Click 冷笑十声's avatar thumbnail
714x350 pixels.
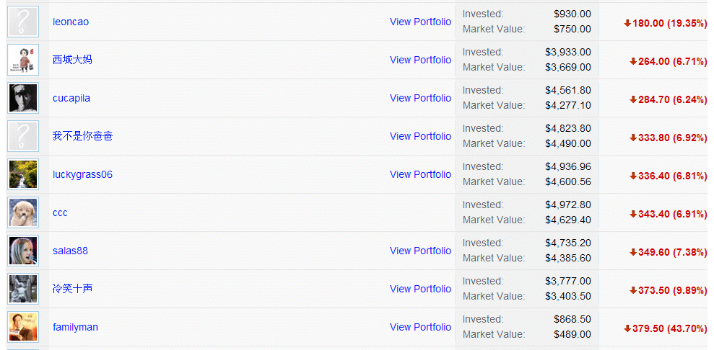tap(23, 288)
